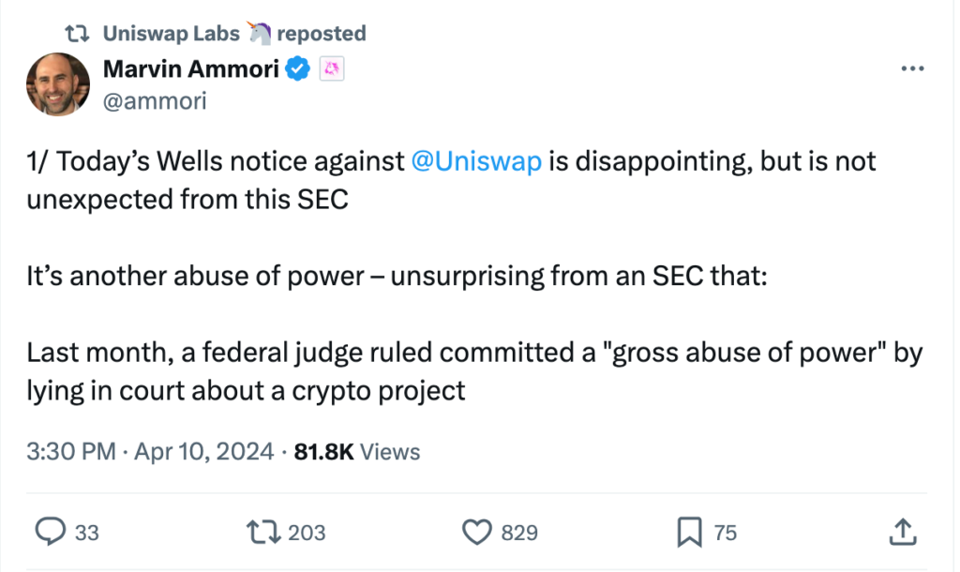View the 81.8K Views analytics
Viewport: 960px width, 572px height.
coord(357,452)
